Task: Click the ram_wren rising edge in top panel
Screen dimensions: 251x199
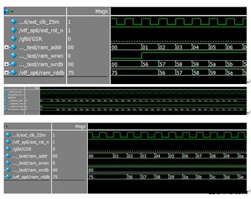Action: tap(142, 55)
